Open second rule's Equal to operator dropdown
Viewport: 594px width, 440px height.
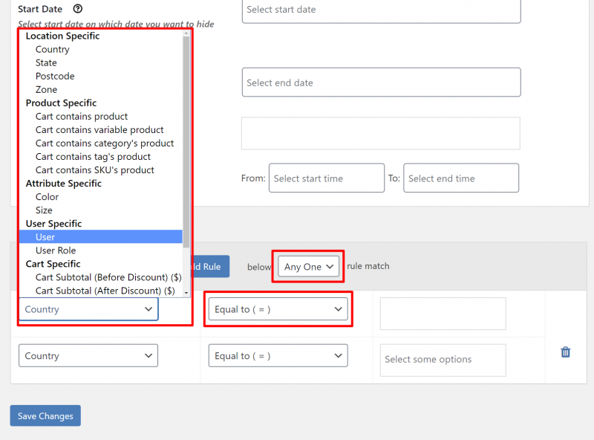[278, 355]
